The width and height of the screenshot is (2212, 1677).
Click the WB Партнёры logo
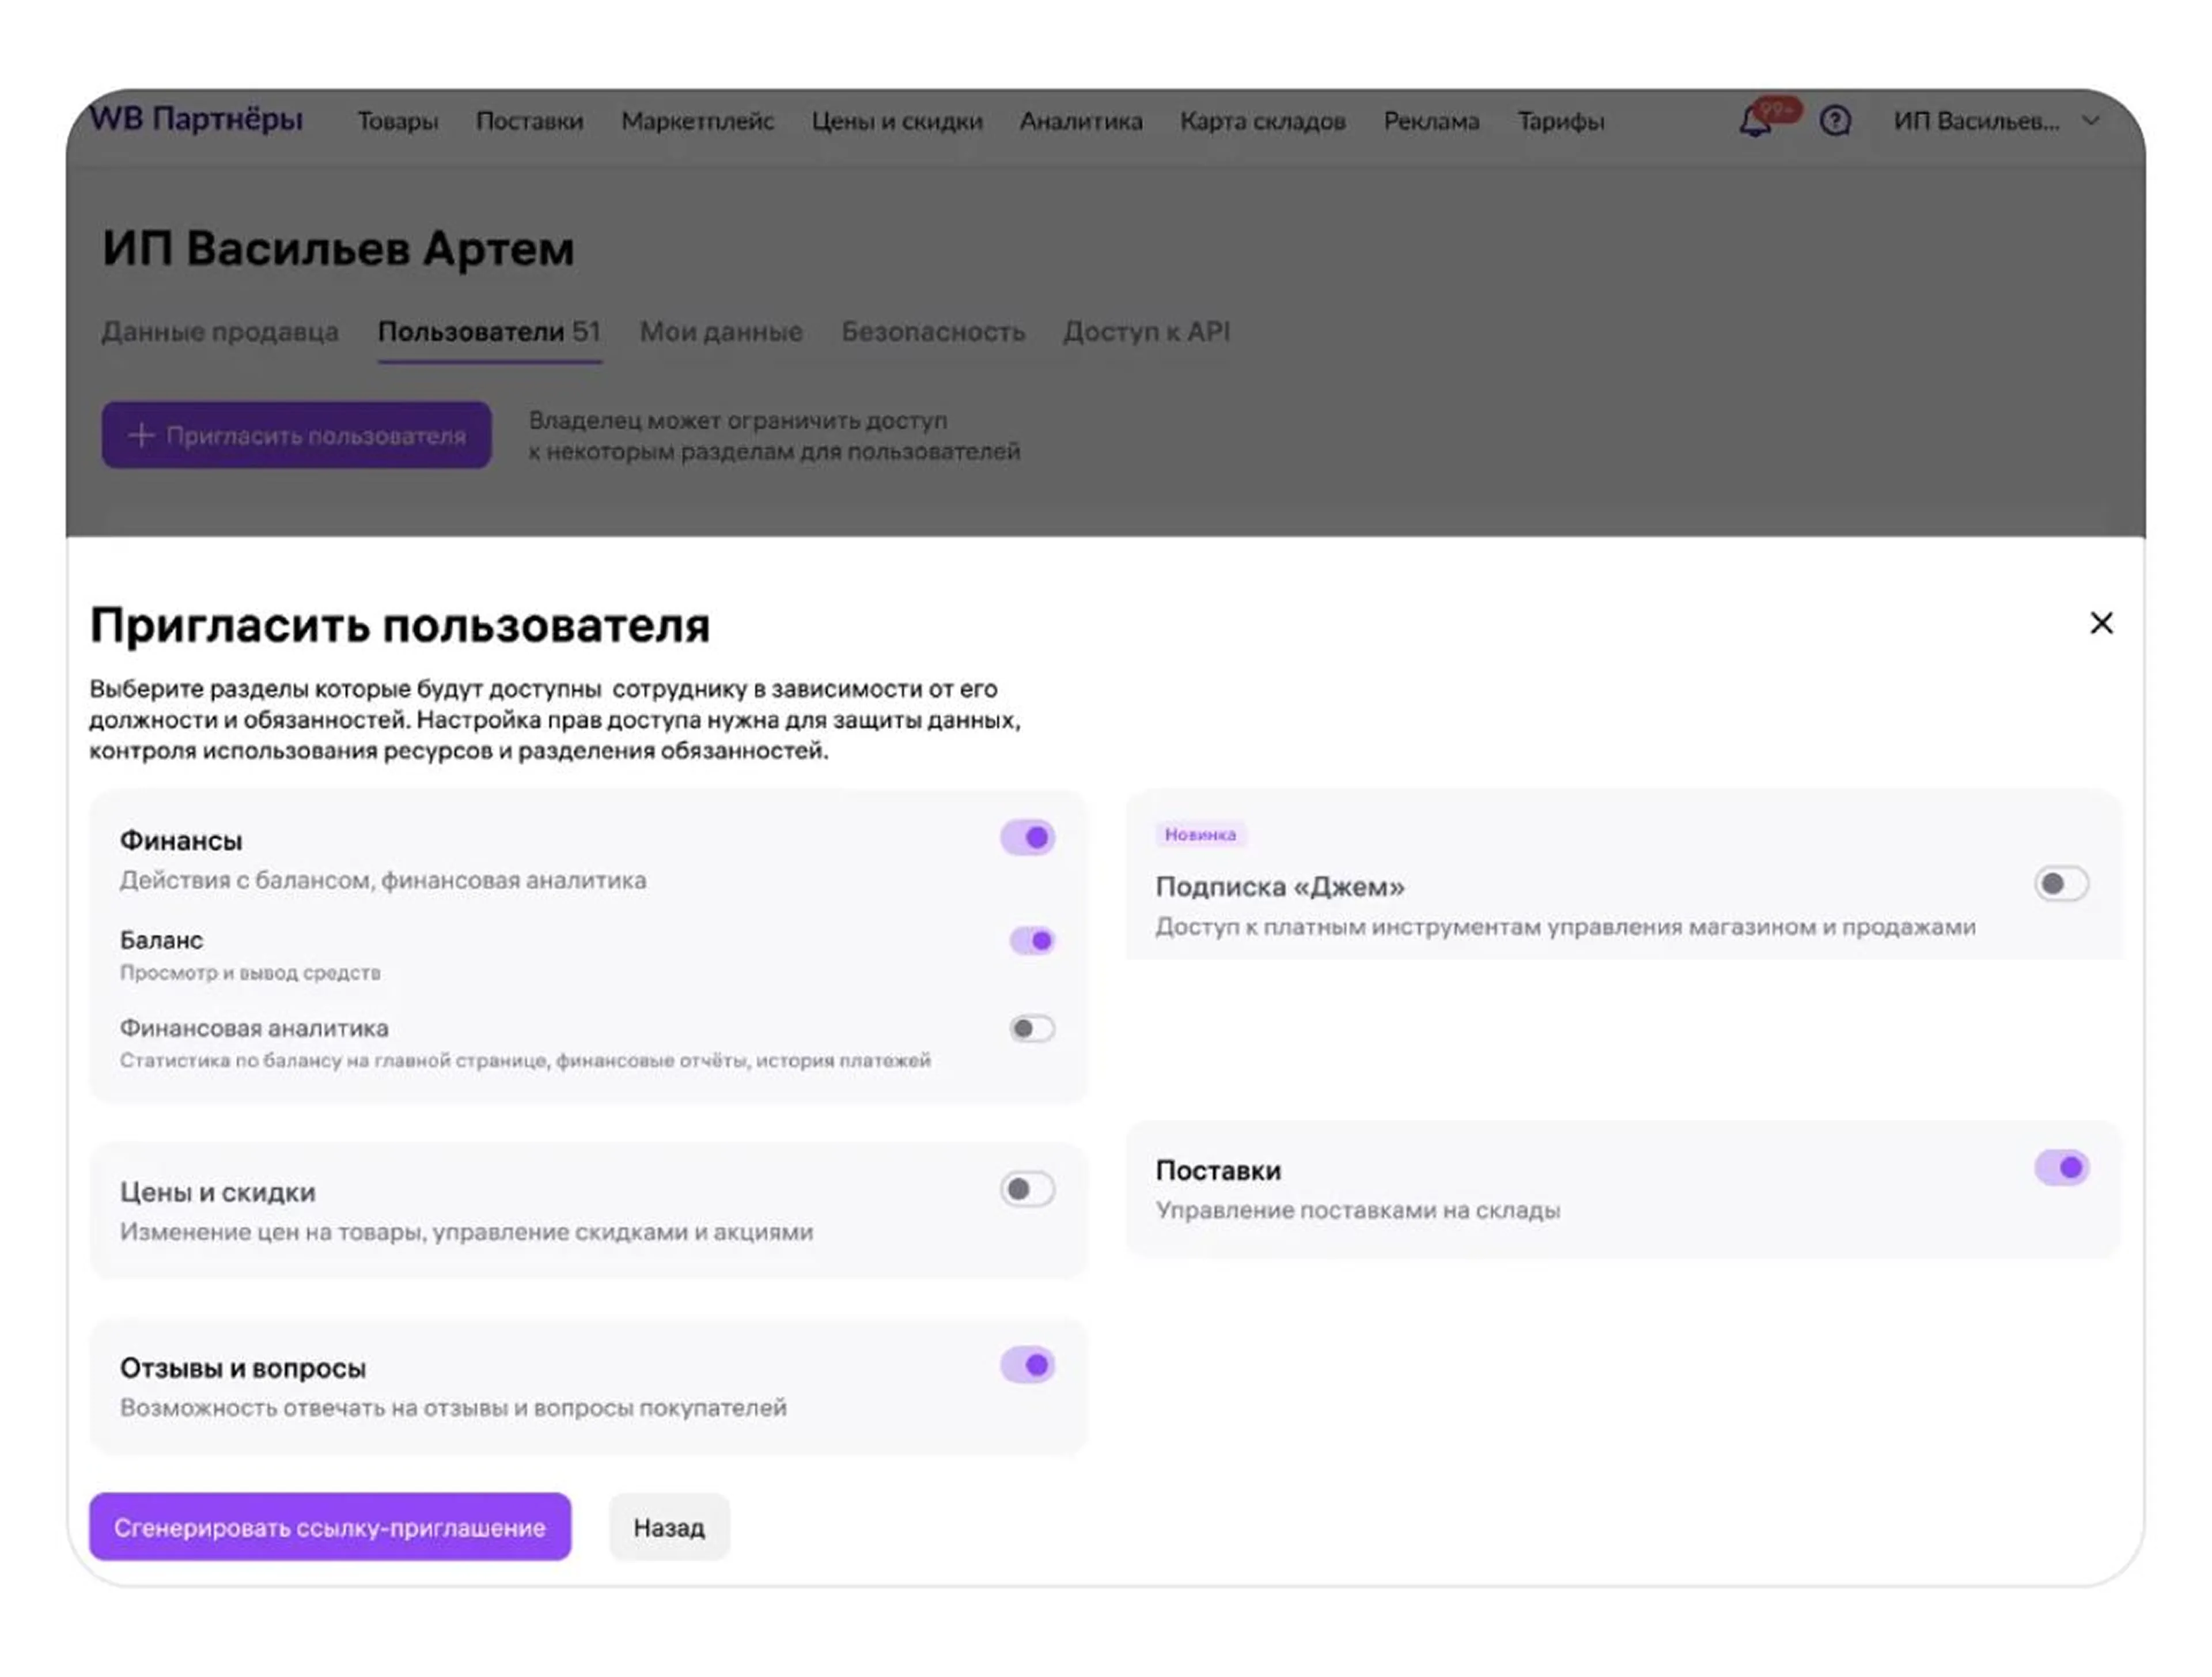[x=196, y=119]
